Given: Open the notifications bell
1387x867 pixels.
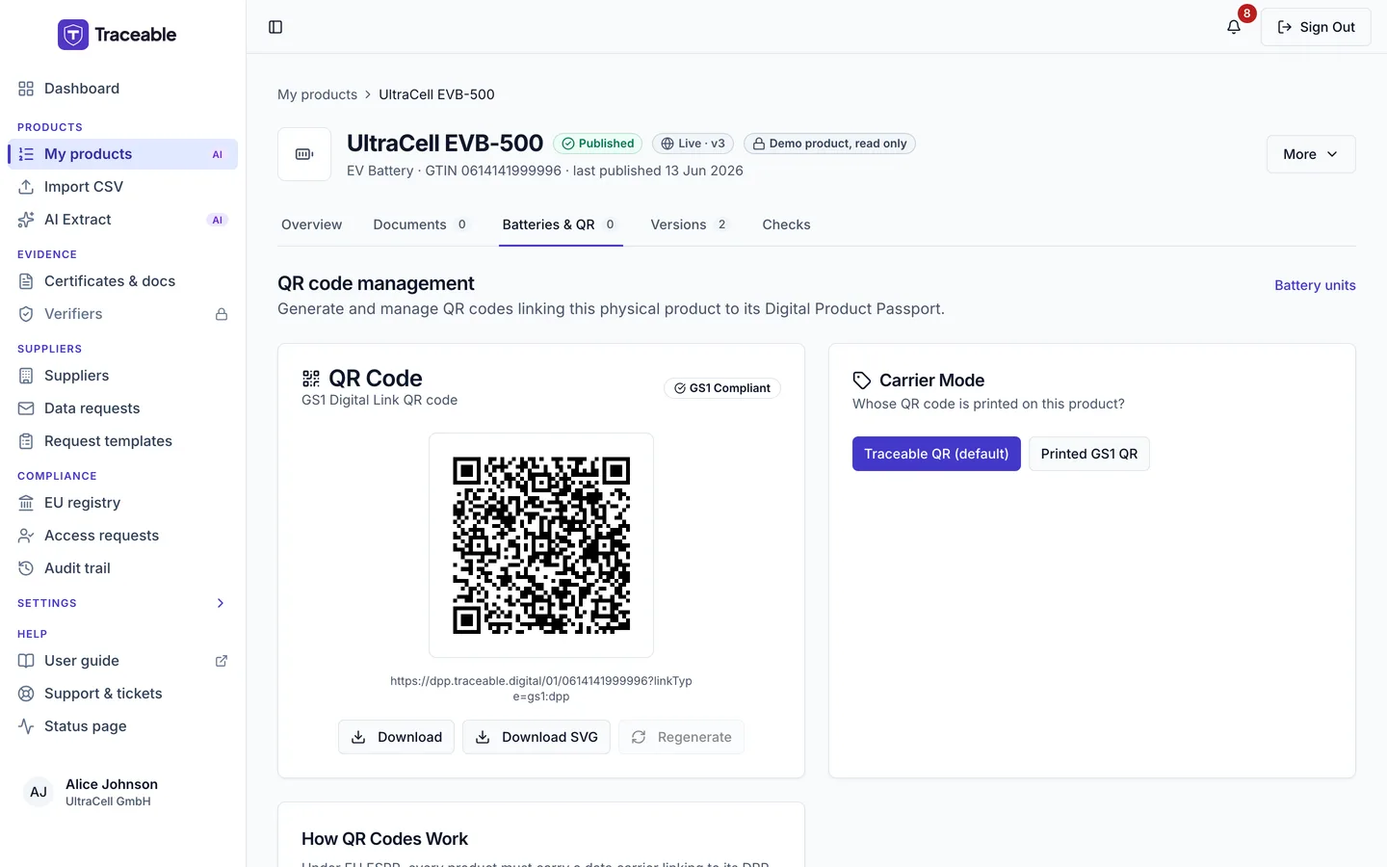Looking at the screenshot, I should 1234,27.
